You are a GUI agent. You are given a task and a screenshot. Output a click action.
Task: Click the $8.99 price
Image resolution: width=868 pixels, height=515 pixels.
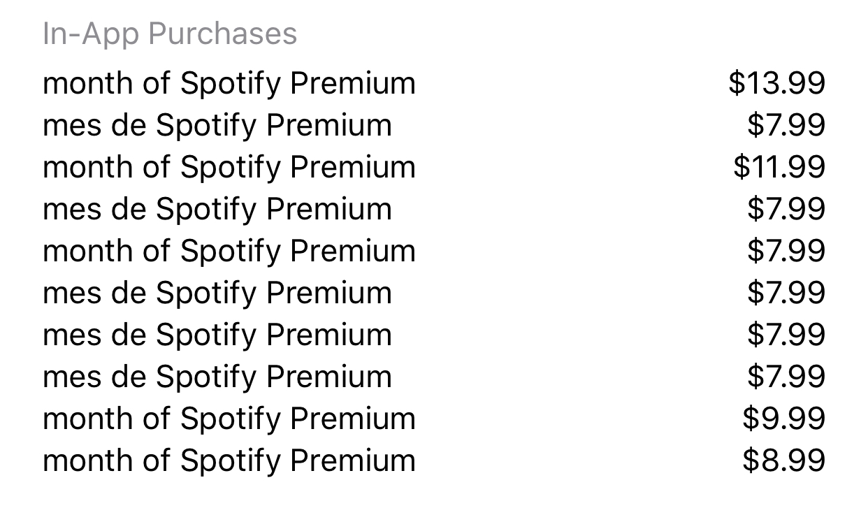(783, 460)
